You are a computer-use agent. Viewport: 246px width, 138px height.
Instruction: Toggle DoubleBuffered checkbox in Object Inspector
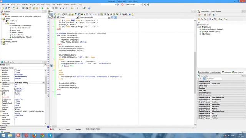[x=15, y=103]
